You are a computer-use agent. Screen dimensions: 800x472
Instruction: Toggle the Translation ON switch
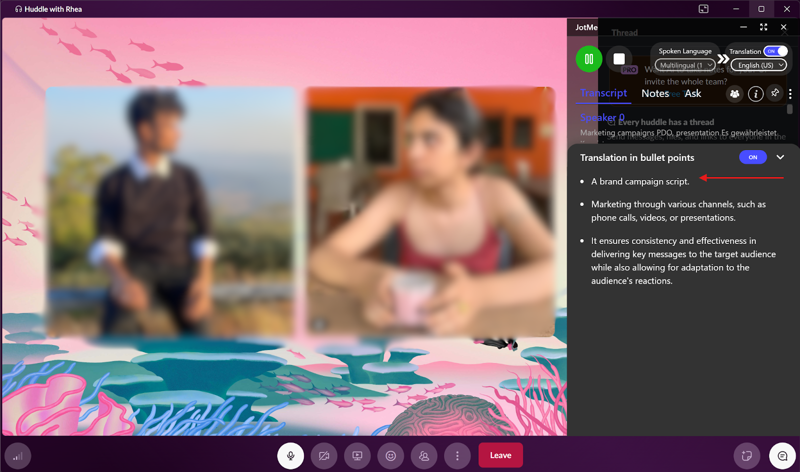coord(775,51)
